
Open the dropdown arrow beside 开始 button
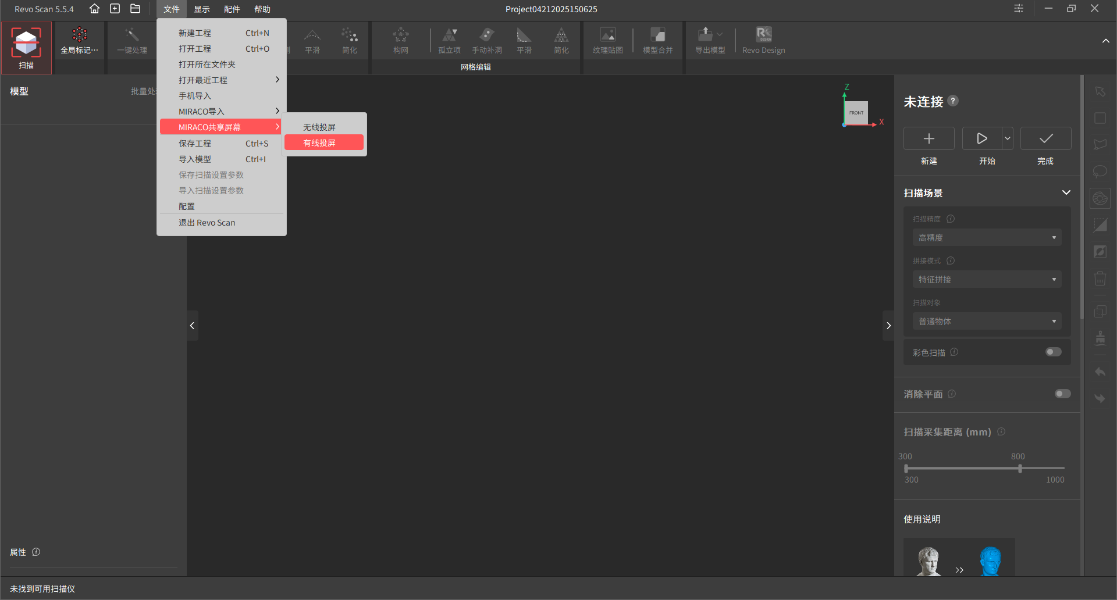(1008, 138)
